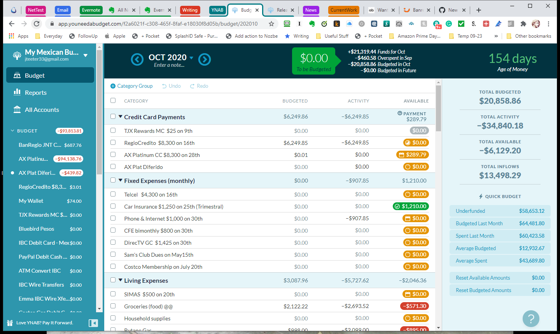Collapse the Fixed Expenses (monthly) group
The height and width of the screenshot is (334, 560).
click(121, 181)
